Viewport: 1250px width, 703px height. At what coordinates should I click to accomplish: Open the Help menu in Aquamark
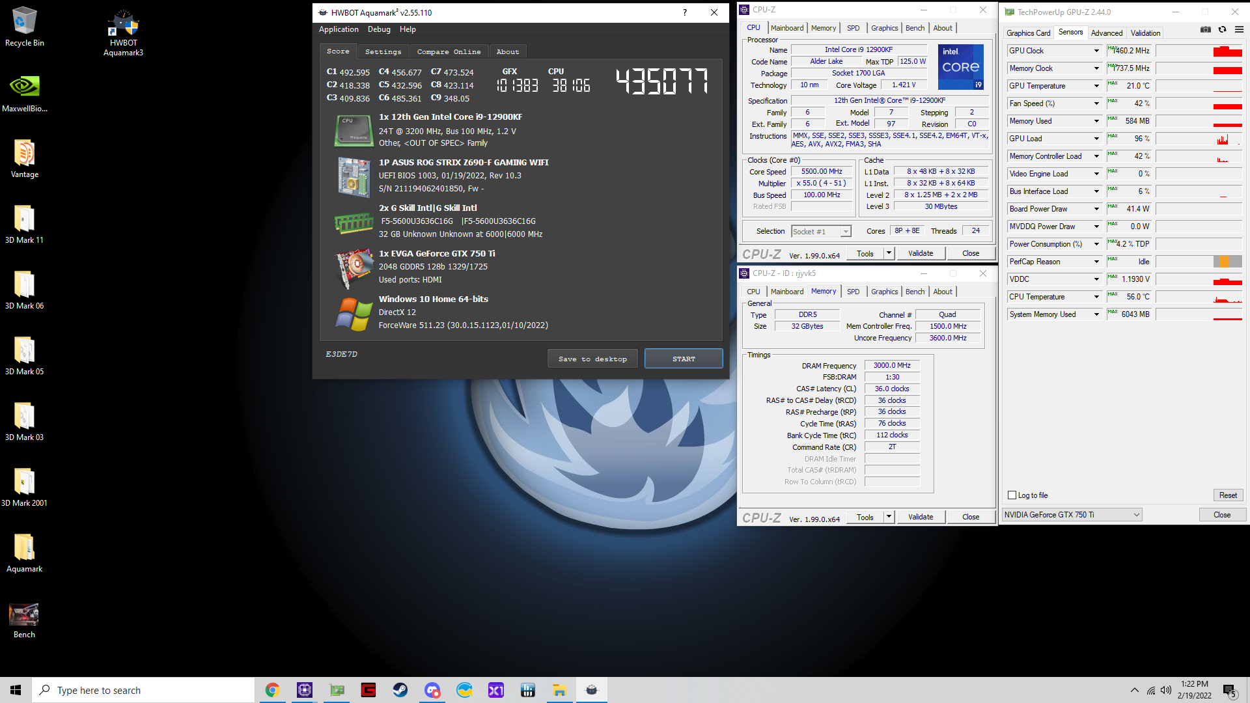click(x=408, y=29)
